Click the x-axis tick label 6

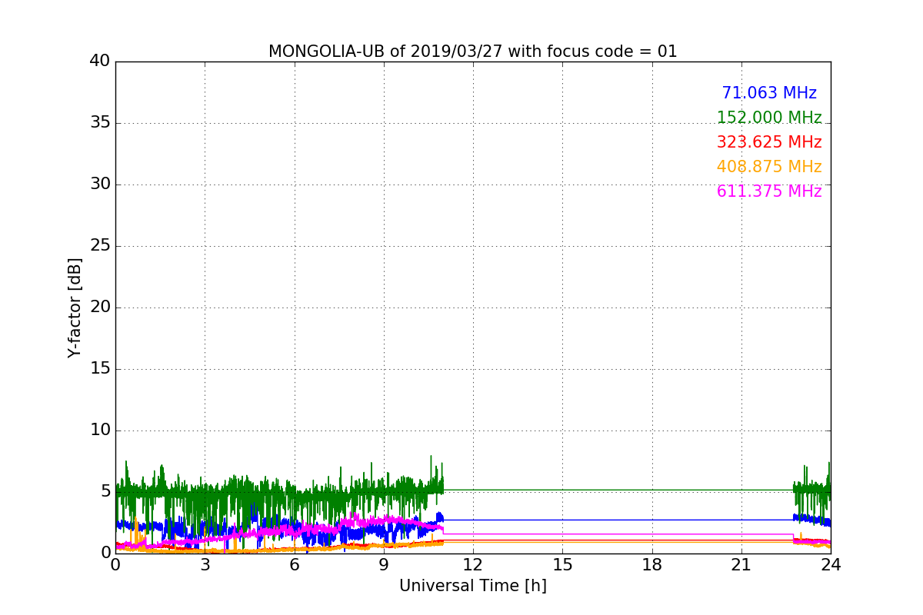[295, 565]
